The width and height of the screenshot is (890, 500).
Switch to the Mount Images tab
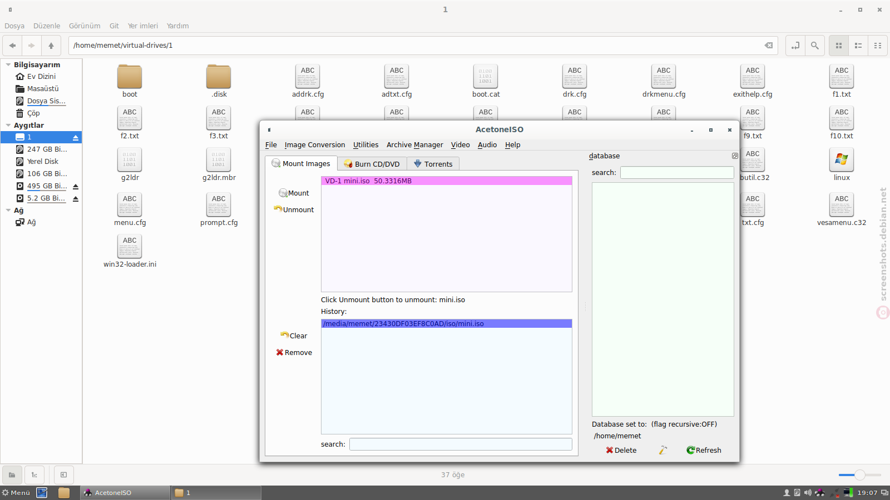[x=301, y=163]
